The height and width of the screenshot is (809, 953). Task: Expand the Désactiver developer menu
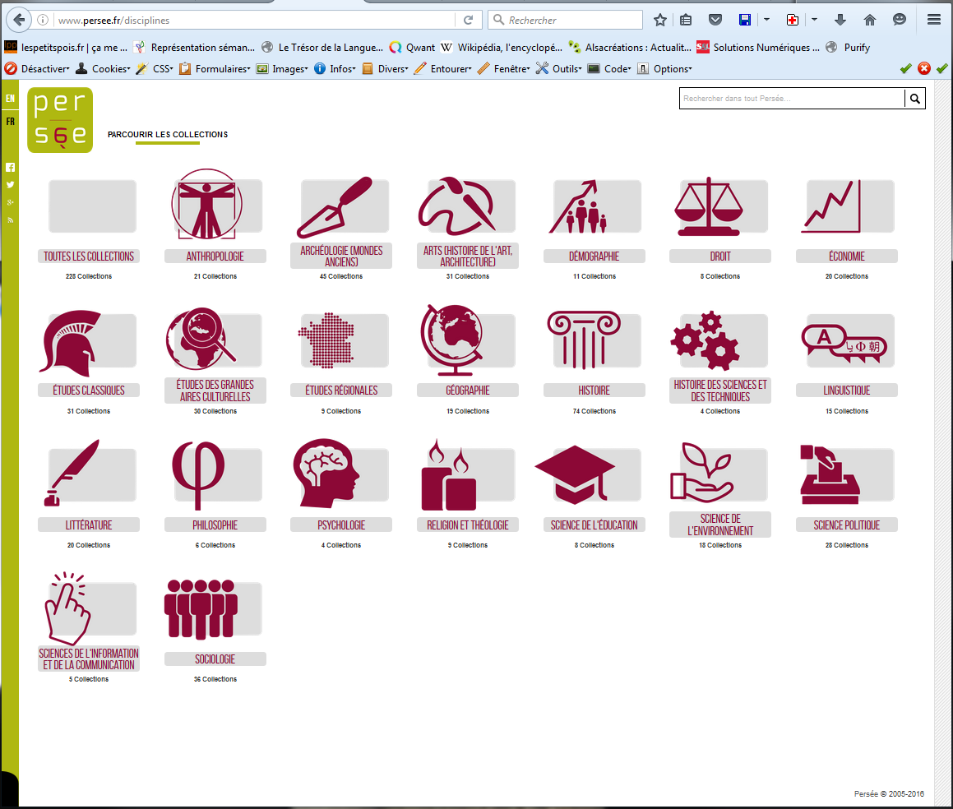coord(37,69)
